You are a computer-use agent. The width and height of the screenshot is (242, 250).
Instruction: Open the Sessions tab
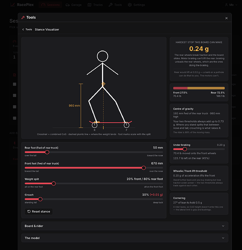[x=50, y=5]
